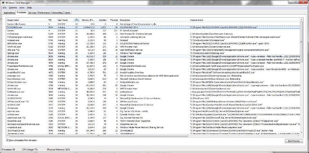Click the Task Manager title bar icon
The image size is (309, 153).
3,3
